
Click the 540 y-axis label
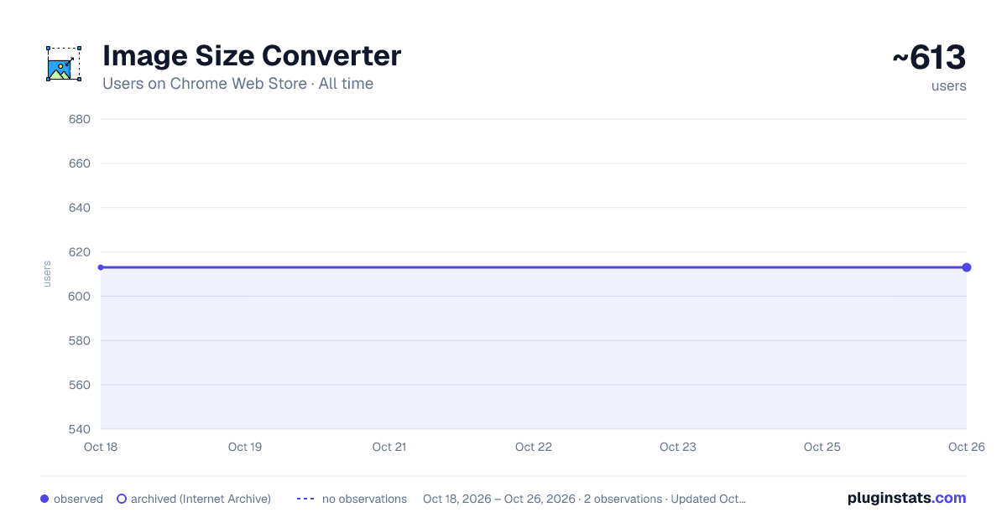pos(80,430)
